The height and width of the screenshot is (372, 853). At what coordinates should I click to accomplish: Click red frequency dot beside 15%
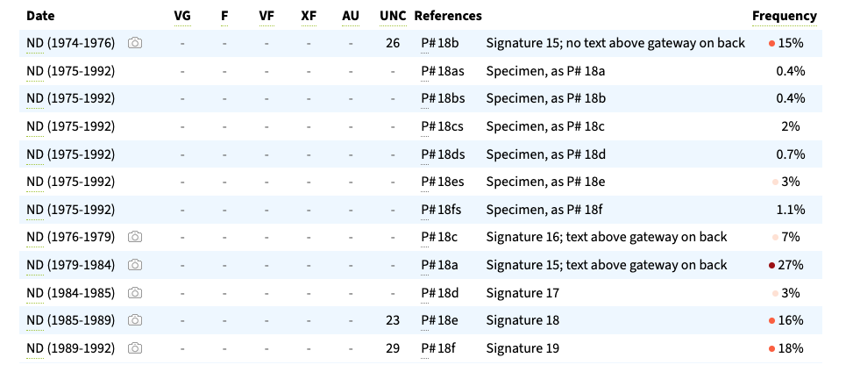click(x=771, y=43)
